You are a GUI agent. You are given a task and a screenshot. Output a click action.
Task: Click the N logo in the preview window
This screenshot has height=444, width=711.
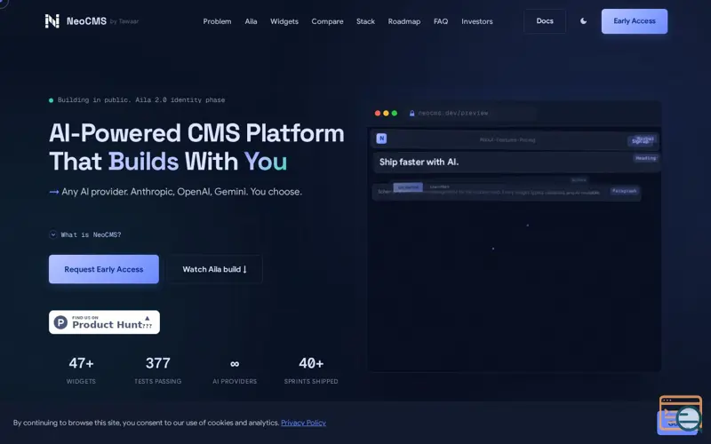pos(381,139)
